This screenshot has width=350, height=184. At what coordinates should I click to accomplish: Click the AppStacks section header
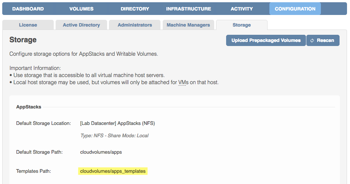point(29,107)
